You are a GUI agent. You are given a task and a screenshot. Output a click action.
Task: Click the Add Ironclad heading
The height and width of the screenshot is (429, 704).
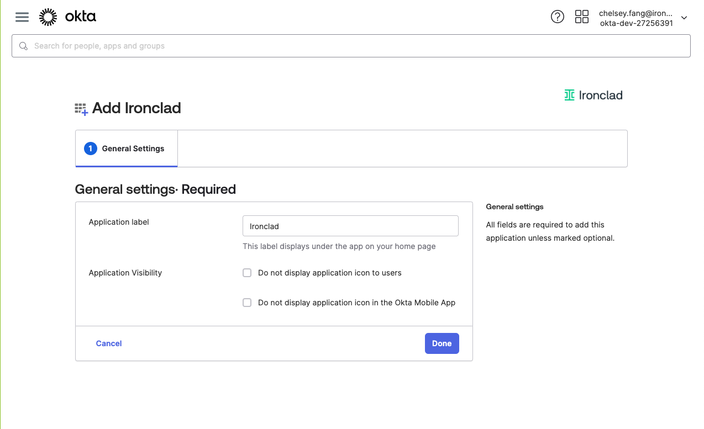click(x=136, y=108)
